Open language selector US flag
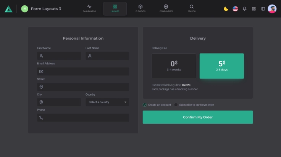Viewport: 281px width, 157px height. point(235,9)
